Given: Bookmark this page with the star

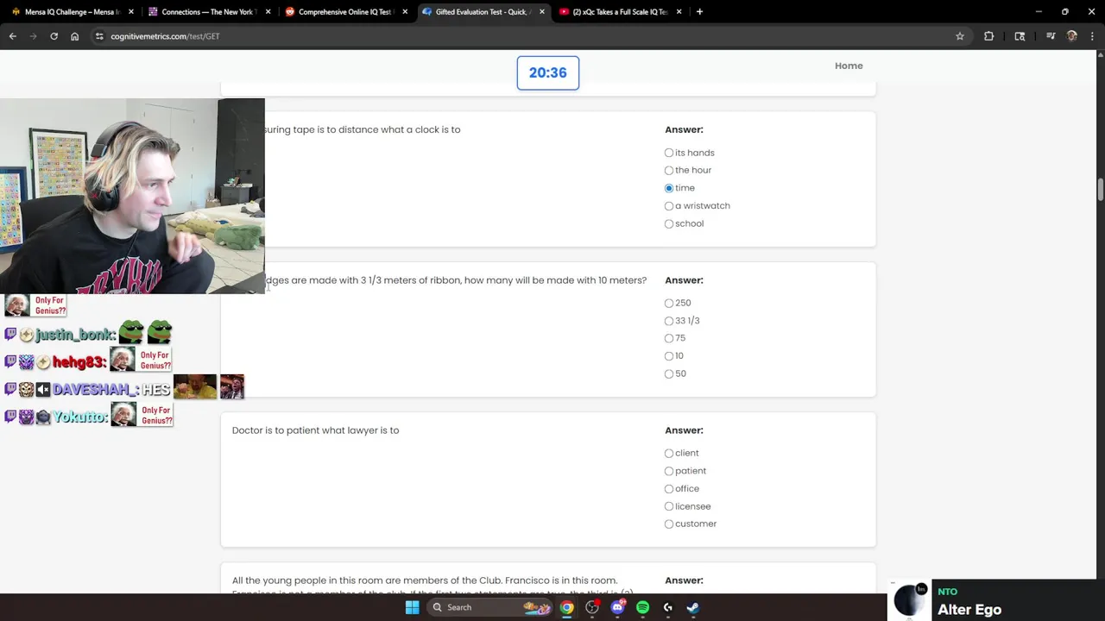Looking at the screenshot, I should (x=959, y=36).
